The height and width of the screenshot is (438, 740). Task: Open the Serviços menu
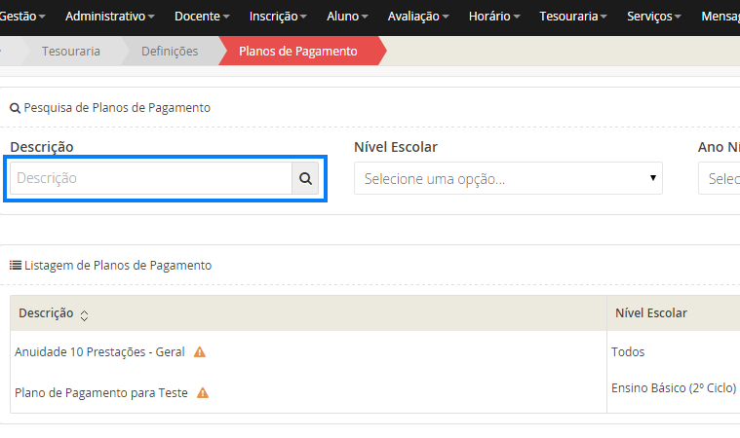click(x=654, y=17)
